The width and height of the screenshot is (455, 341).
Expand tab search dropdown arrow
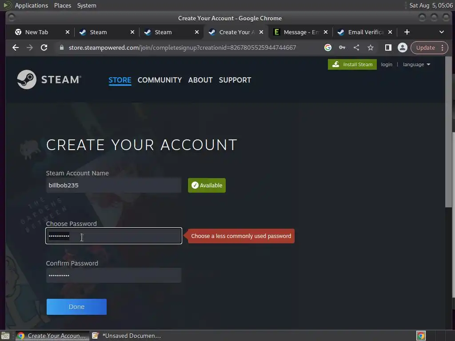tap(441, 32)
